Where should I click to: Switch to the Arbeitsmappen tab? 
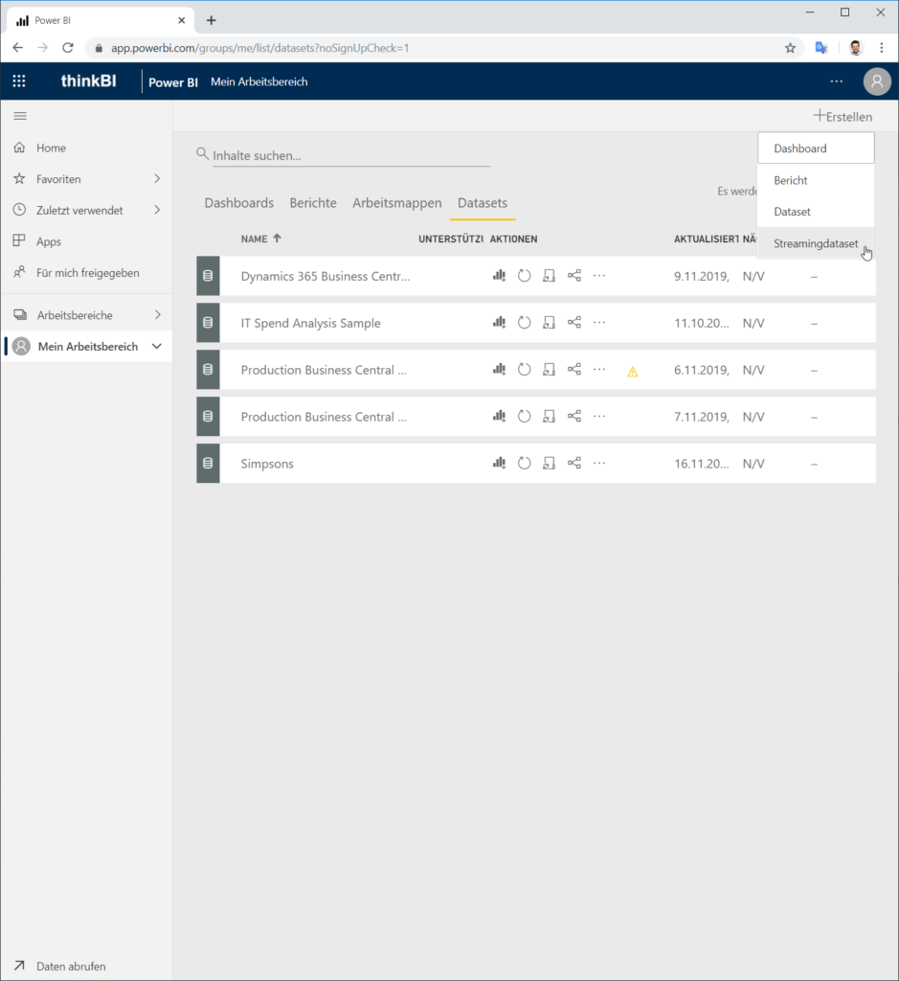[397, 203]
